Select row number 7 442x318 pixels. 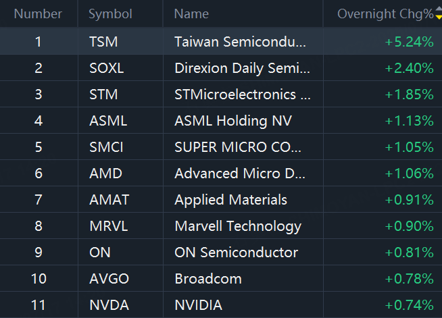point(39,200)
